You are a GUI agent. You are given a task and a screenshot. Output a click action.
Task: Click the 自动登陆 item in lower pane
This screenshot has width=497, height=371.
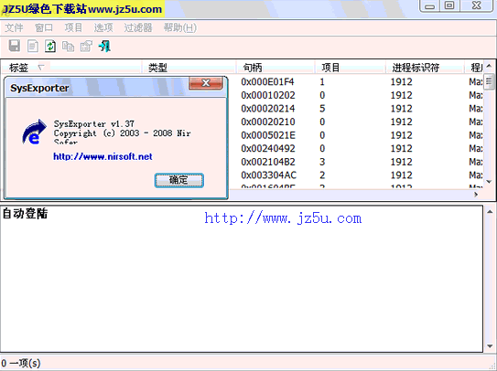25,214
